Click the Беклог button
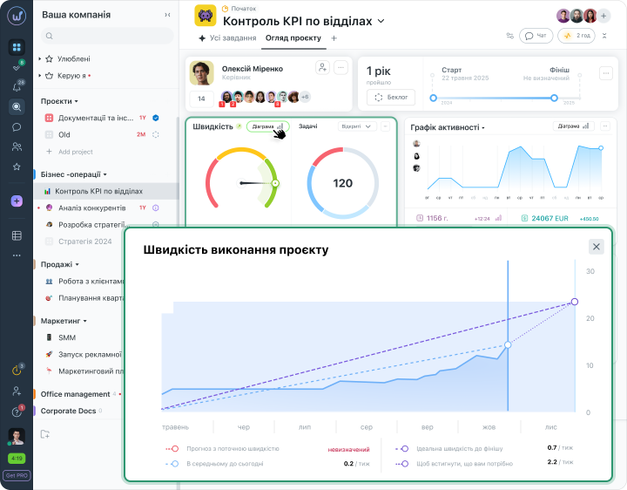The width and height of the screenshot is (627, 490). [391, 98]
